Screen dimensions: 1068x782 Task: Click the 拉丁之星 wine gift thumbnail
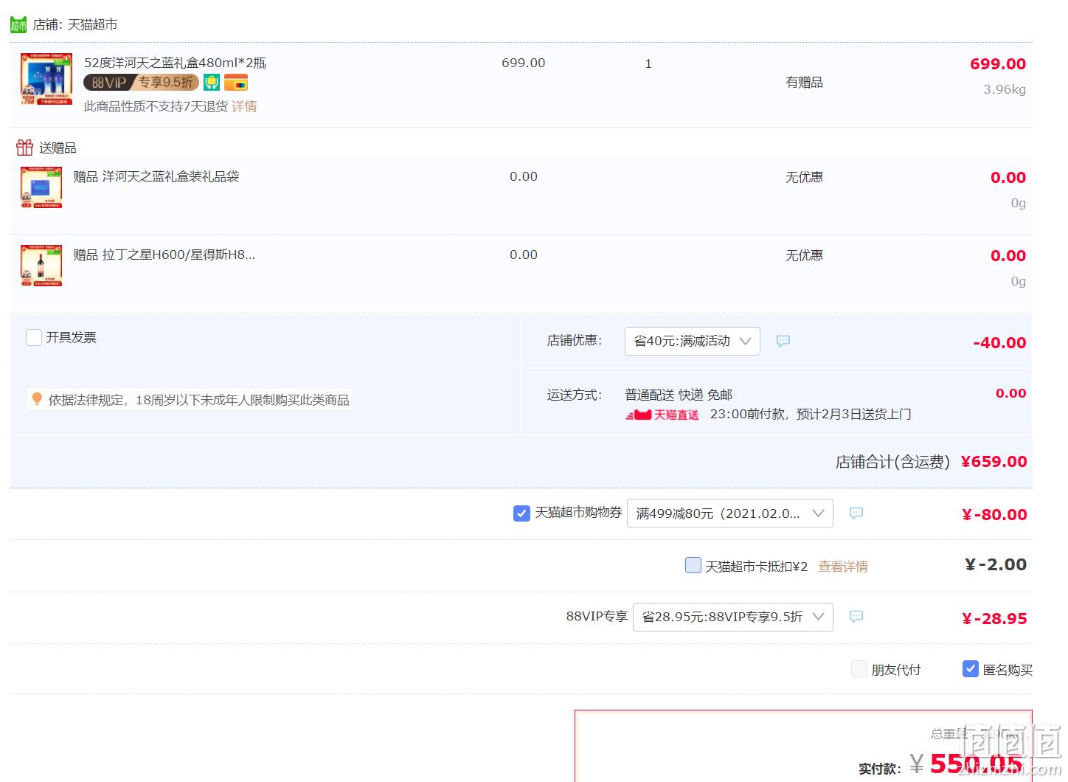pyautogui.click(x=41, y=266)
